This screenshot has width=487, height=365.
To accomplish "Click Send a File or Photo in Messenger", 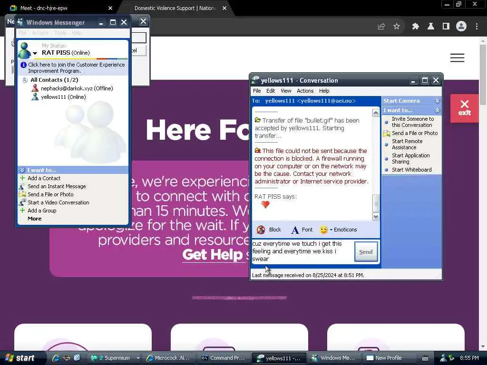I will click(x=50, y=194).
